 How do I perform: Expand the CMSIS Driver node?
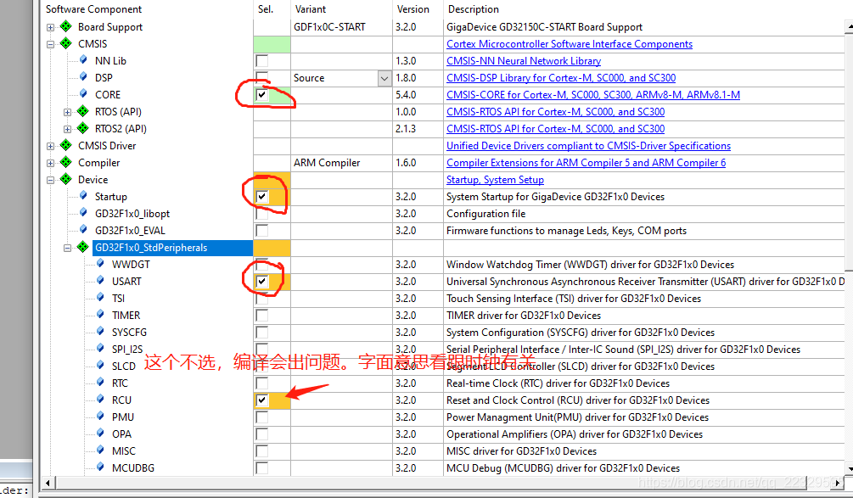pyautogui.click(x=51, y=146)
